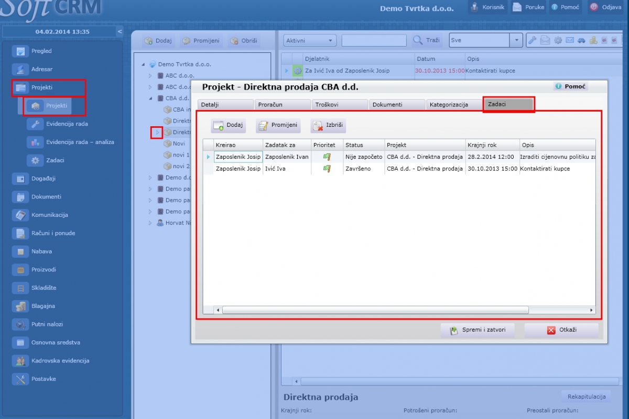Screen dimensions: 629x419
Task: Click the car filter icon in toolbar
Action: pos(582,40)
